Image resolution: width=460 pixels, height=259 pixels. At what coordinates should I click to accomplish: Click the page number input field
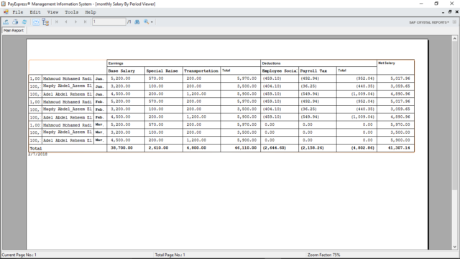click(x=109, y=22)
